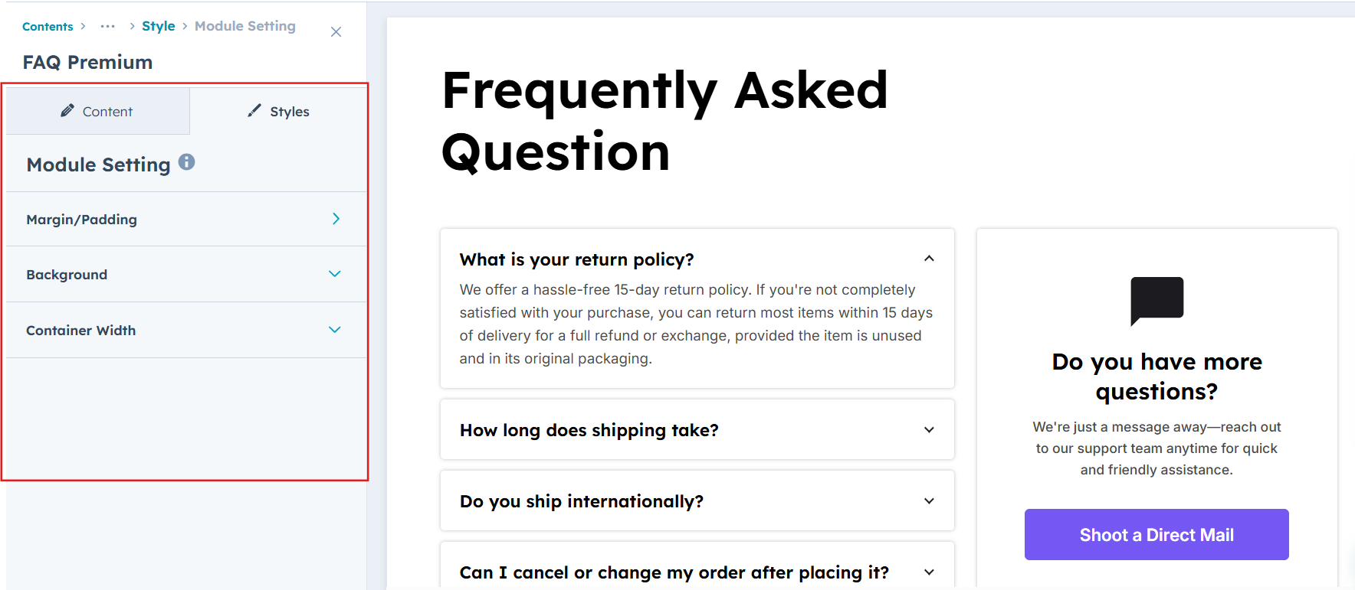Collapse the return policy FAQ answer

(929, 259)
